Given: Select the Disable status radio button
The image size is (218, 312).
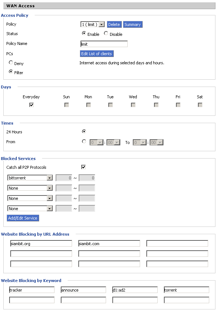Looking at the screenshot, I should 106,33.
